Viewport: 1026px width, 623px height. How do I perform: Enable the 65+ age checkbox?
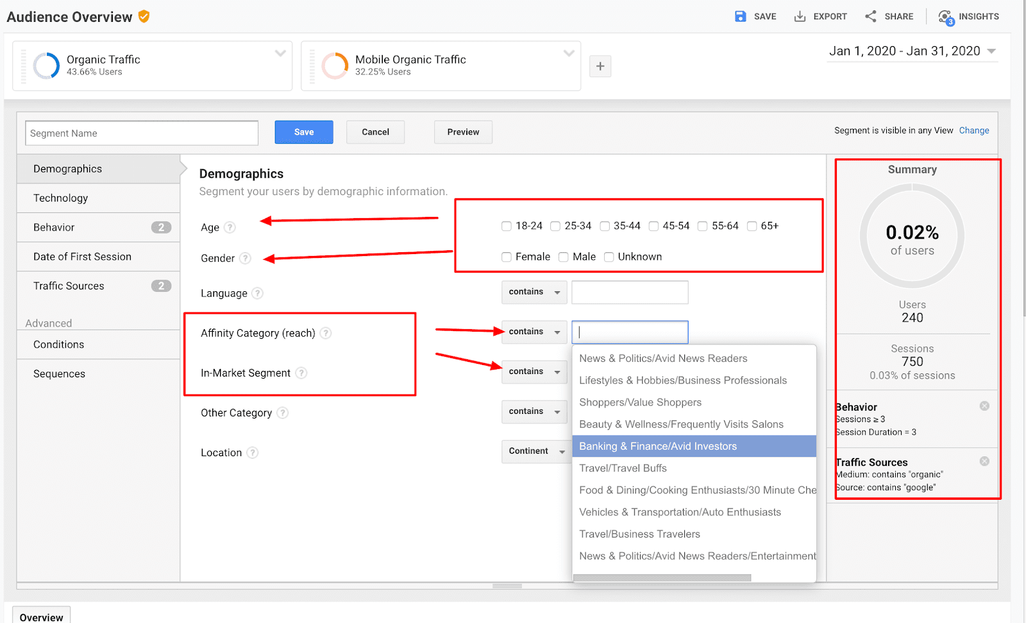coord(752,226)
